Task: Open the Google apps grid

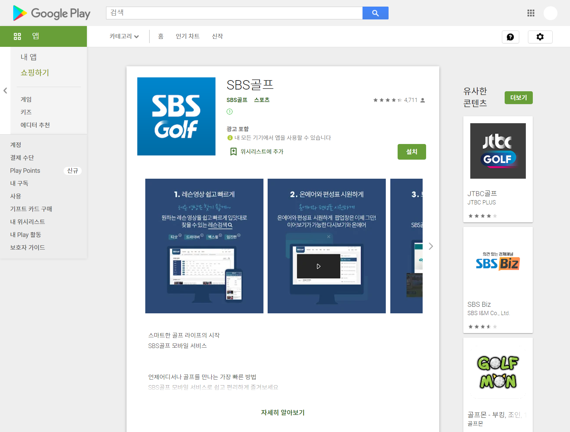Action: [531, 13]
